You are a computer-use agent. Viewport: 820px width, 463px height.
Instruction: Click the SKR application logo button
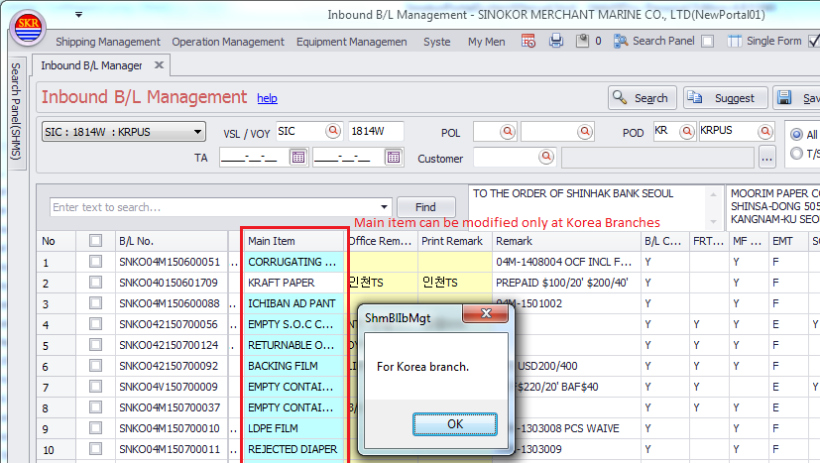[29, 26]
